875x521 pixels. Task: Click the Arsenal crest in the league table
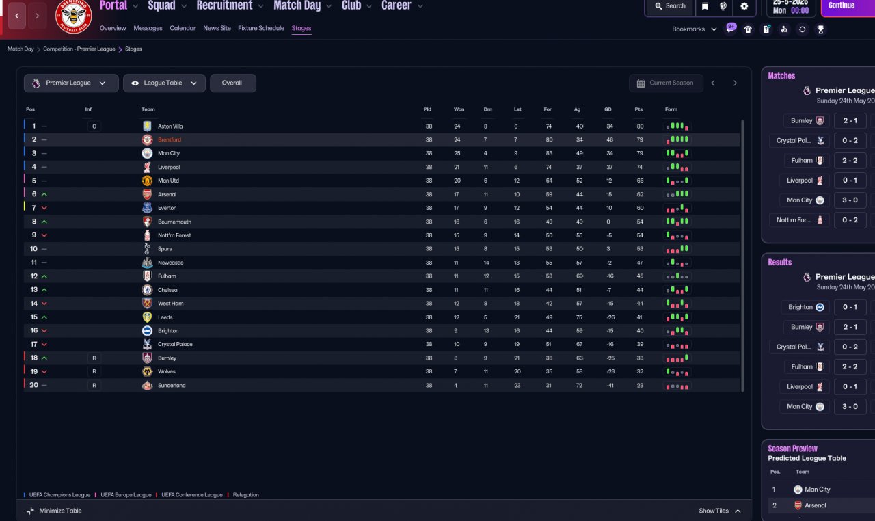point(147,194)
